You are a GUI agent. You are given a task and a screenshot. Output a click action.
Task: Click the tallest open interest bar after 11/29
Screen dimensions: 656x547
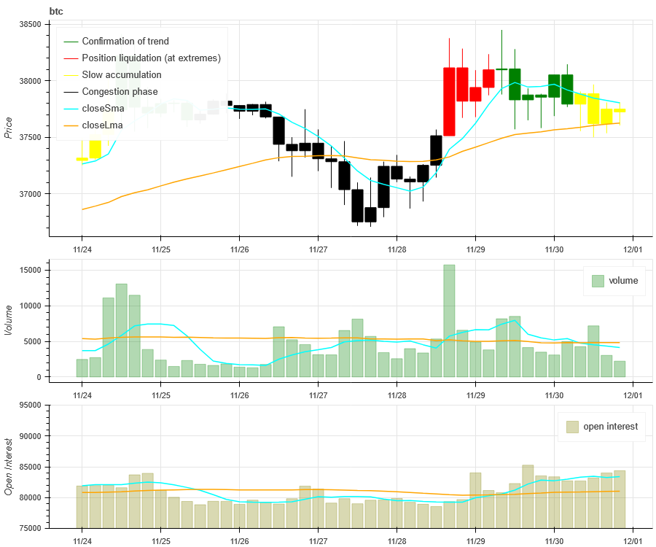tap(528, 497)
